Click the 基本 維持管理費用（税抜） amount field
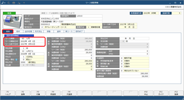Viewport: 184px width, 100px height. pyautogui.click(x=83, y=55)
